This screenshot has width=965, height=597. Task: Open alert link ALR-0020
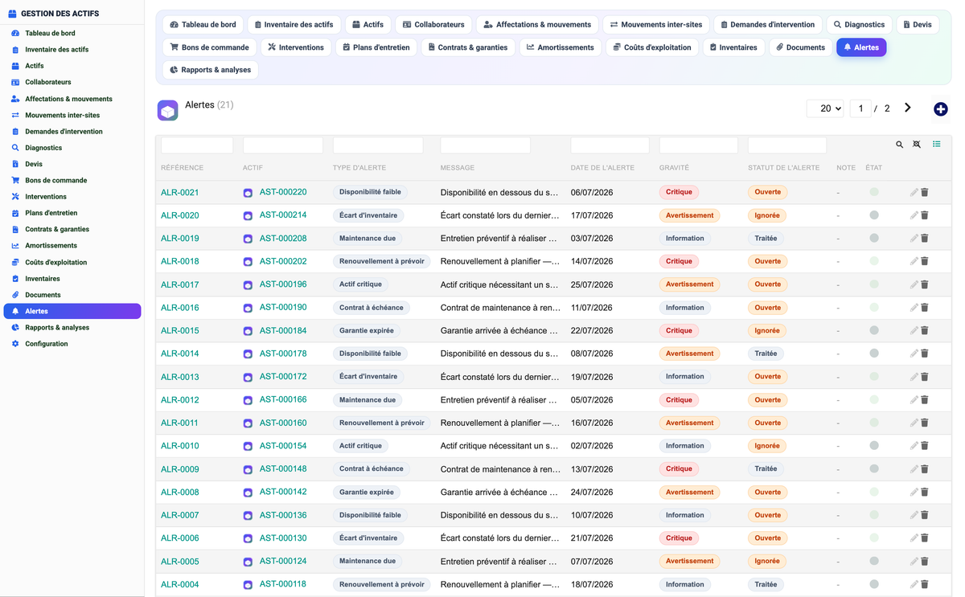point(180,215)
